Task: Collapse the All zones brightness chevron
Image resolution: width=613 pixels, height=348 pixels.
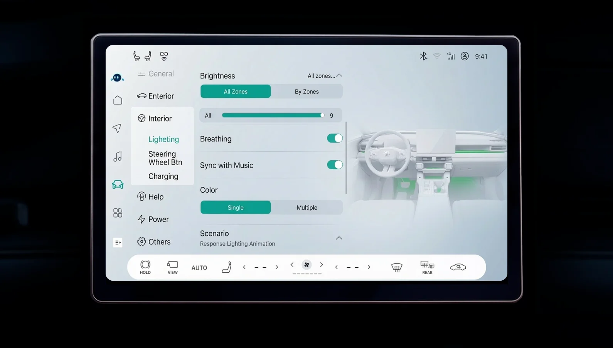Action: click(339, 75)
